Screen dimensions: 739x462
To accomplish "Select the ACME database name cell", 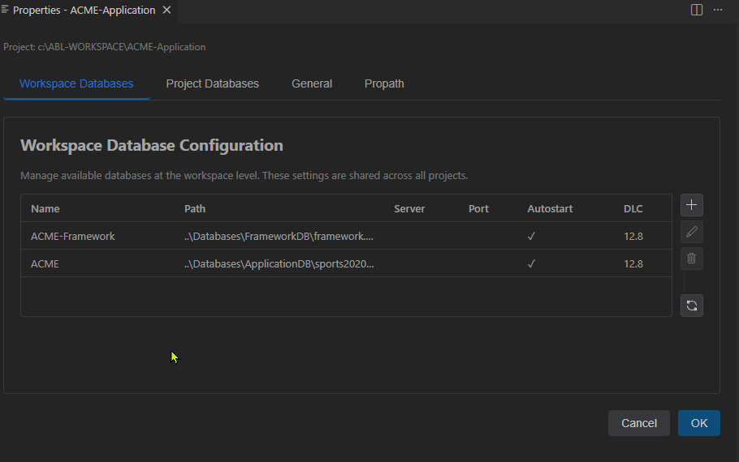I will [45, 264].
